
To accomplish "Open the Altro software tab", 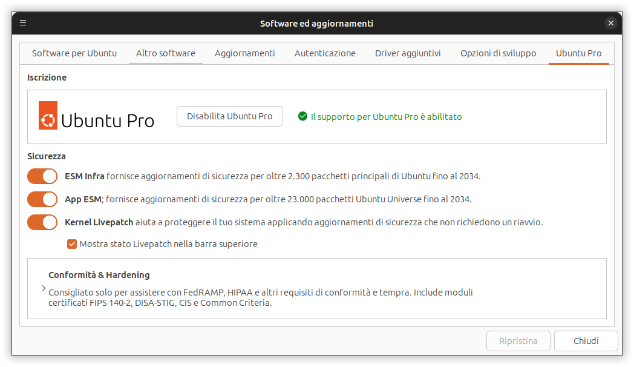I will [x=165, y=53].
